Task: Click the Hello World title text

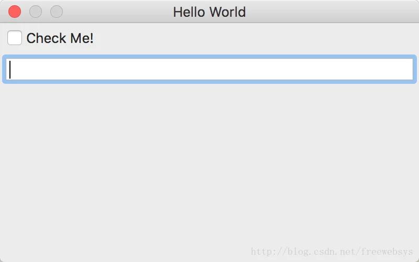Action: [x=209, y=12]
